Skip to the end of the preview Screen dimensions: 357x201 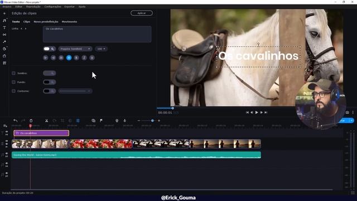266,112
